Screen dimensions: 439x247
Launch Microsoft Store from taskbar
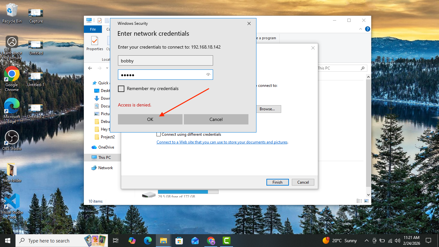(179, 241)
